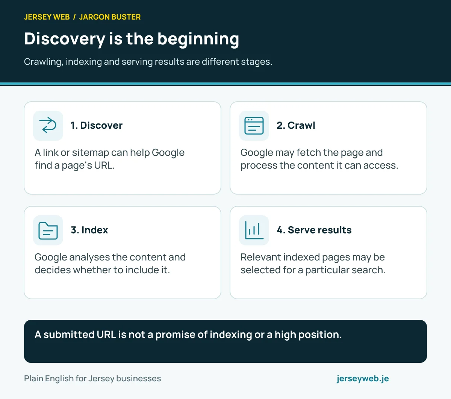Click 'Relevant indexed pages may be' description

click(x=313, y=263)
